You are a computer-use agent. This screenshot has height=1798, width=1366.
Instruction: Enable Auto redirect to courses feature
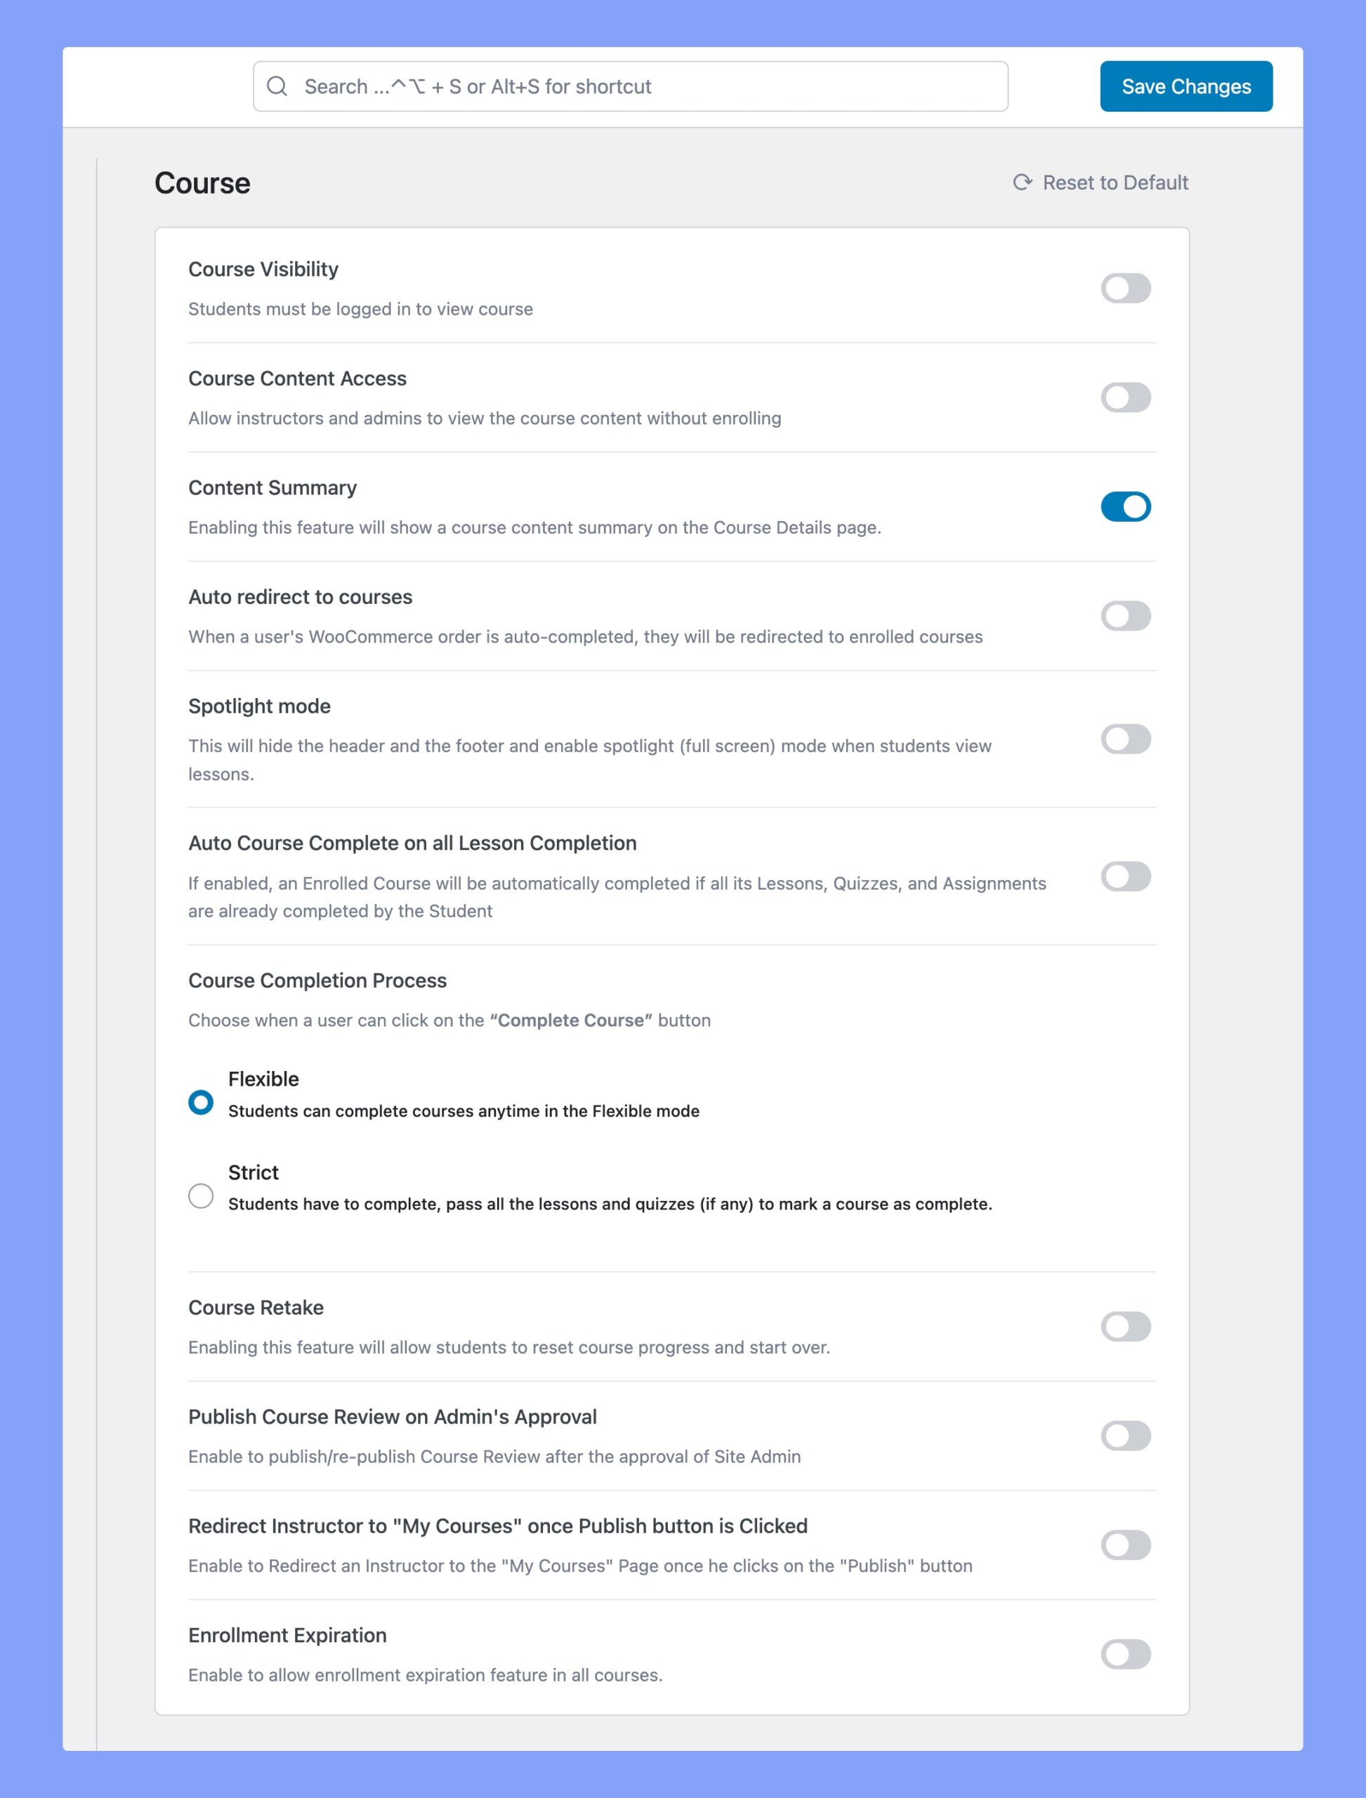(1127, 615)
